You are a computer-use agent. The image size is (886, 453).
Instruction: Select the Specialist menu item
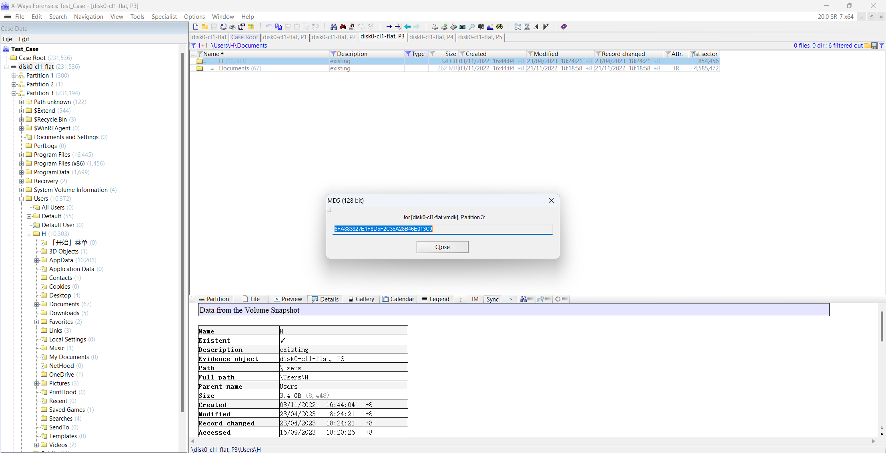pos(164,16)
